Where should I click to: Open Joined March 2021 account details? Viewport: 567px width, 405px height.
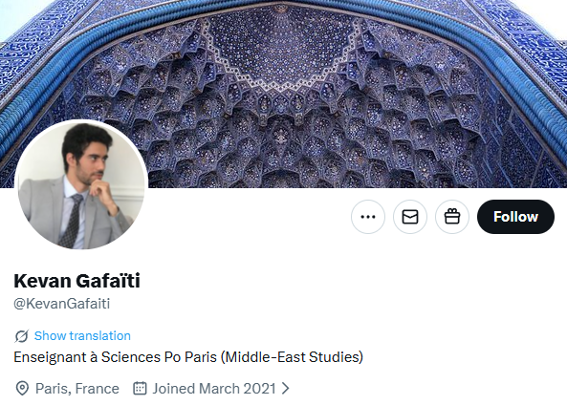214,389
